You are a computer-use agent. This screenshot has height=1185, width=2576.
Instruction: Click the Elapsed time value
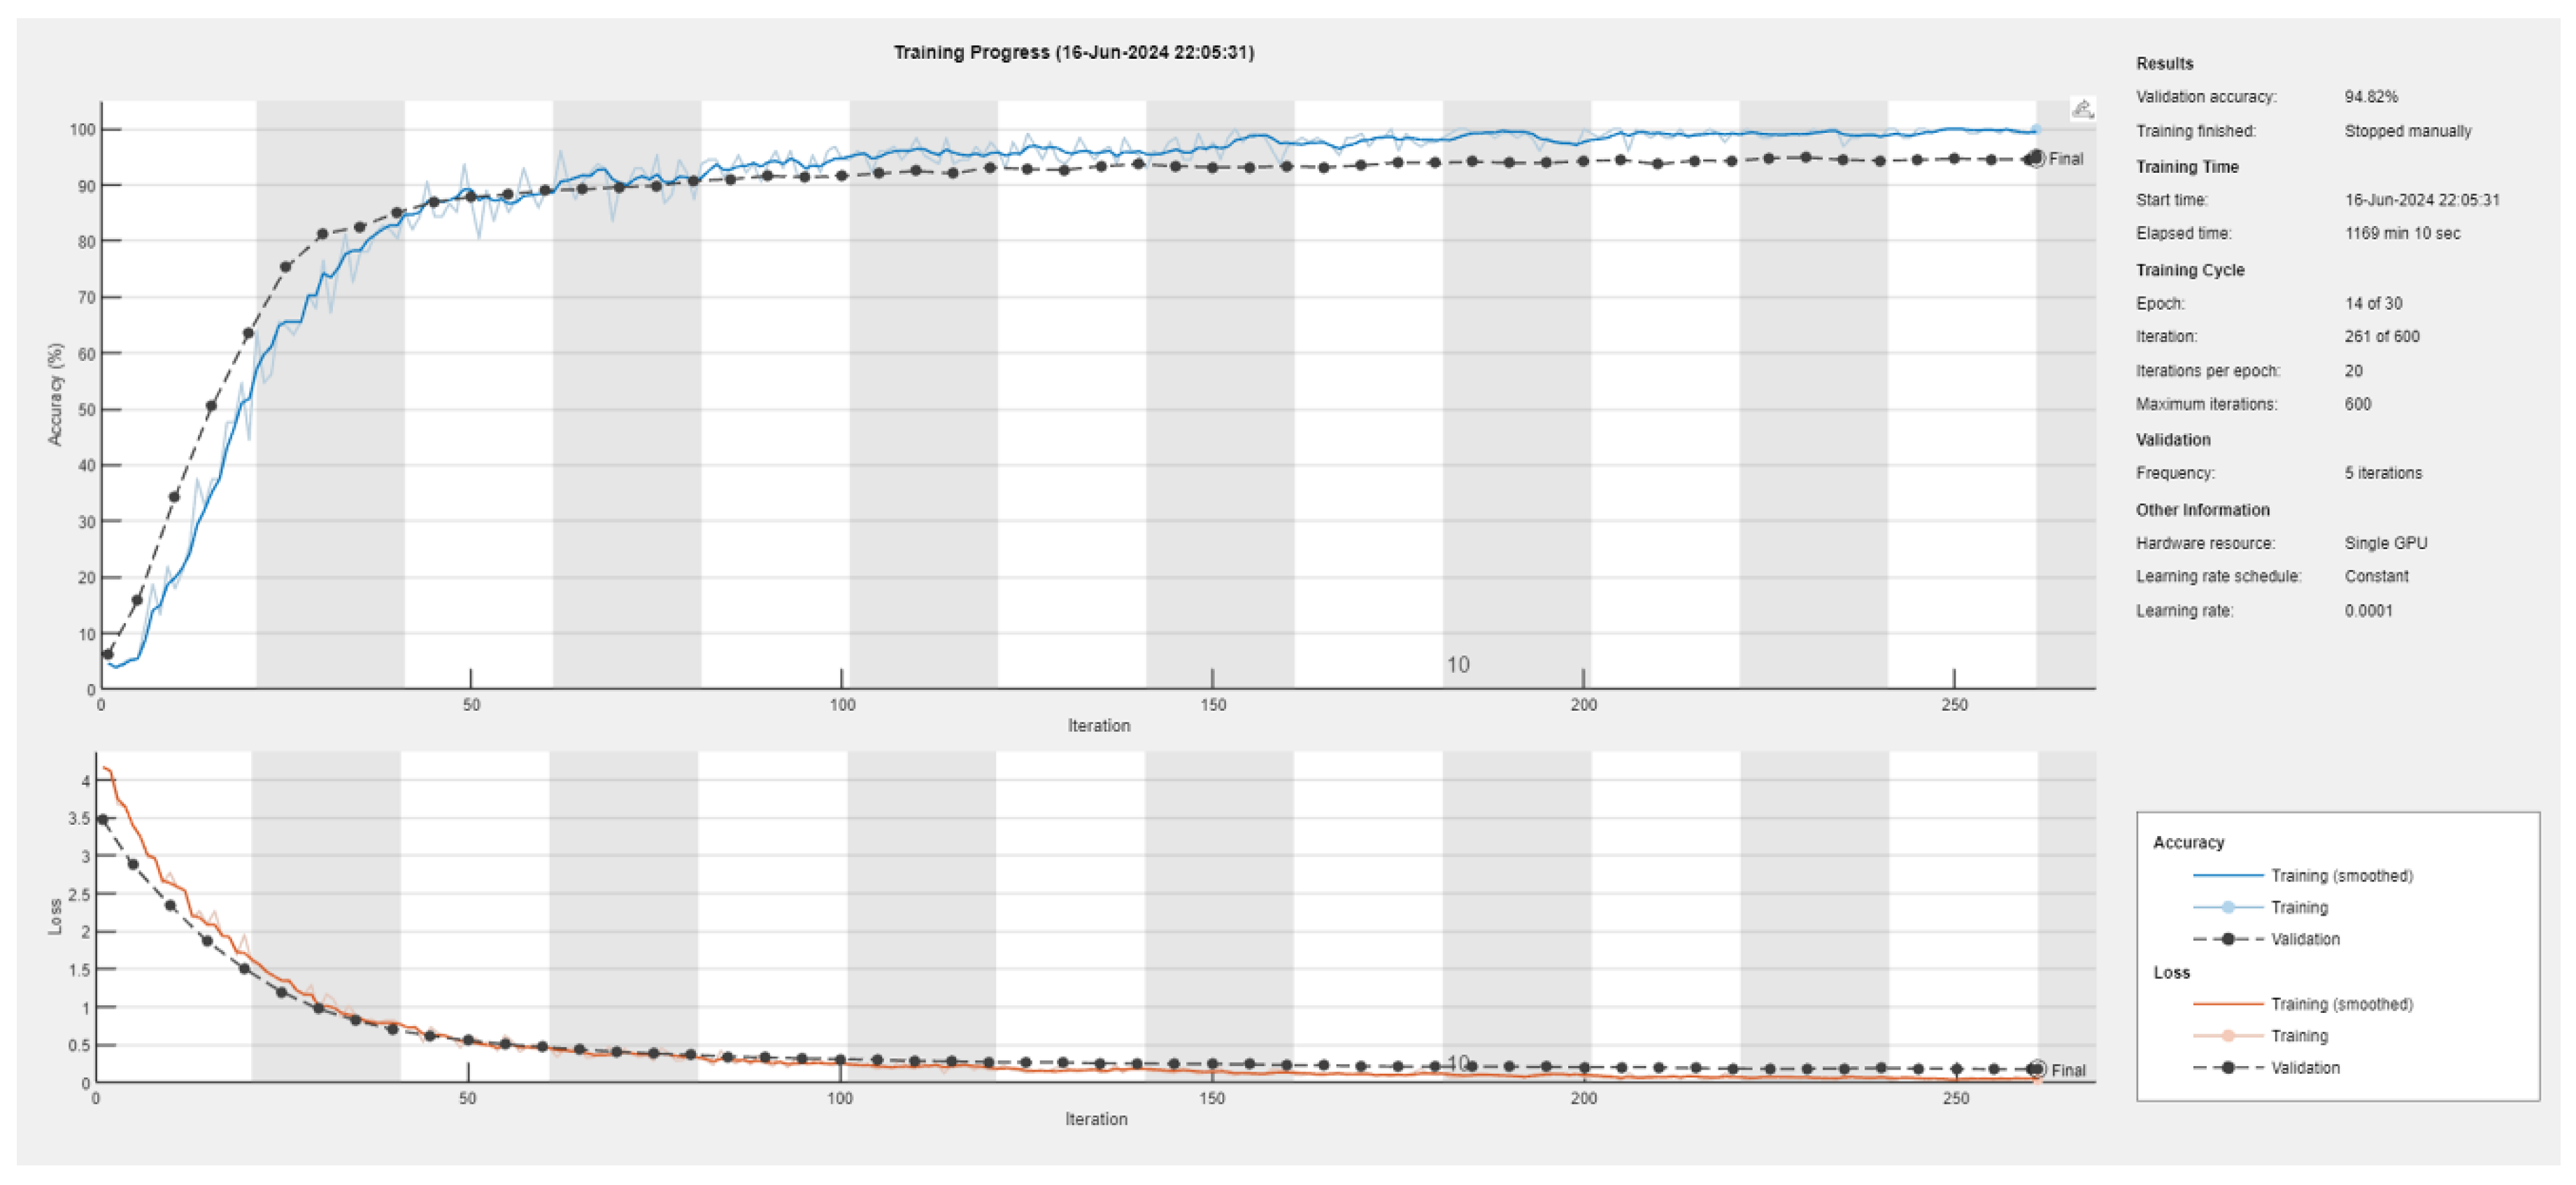[2402, 233]
